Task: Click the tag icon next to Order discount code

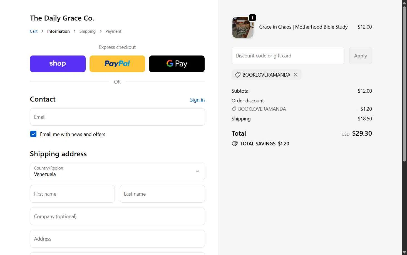Action: [x=234, y=109]
